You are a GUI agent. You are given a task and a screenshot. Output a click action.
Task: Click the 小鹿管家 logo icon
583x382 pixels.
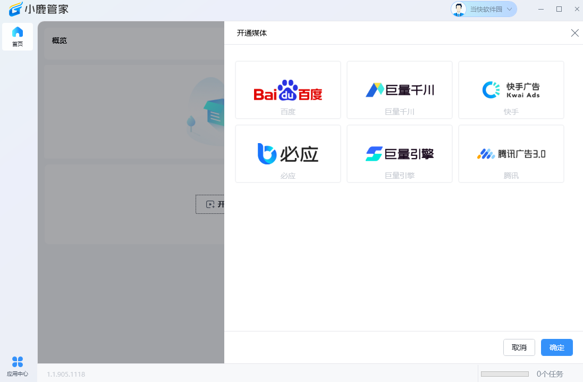15,9
